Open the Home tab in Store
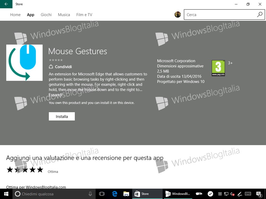Viewport: 266px width, 199px height. tap(15, 15)
